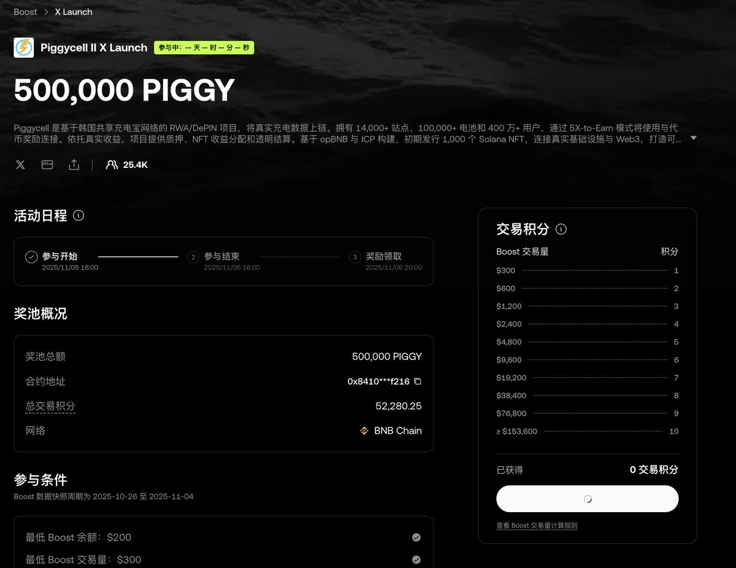The height and width of the screenshot is (568, 736).
Task: Click step 2 circle at 参与结束
Action: click(193, 257)
